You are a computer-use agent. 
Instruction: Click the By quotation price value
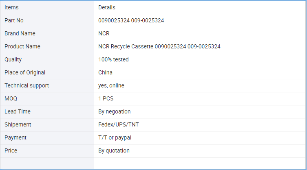pyautogui.click(x=114, y=150)
